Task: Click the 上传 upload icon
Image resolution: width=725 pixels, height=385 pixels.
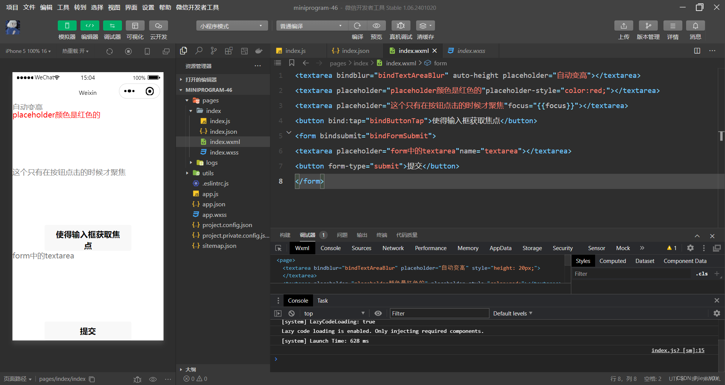Action: 623,26
